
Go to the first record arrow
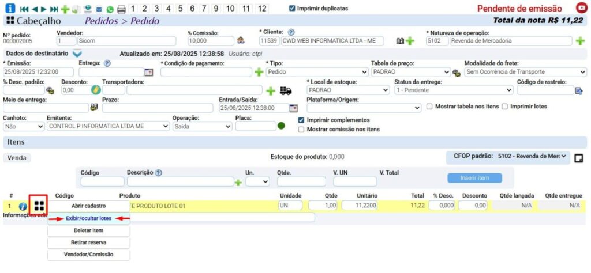pyautogui.click(x=24, y=9)
